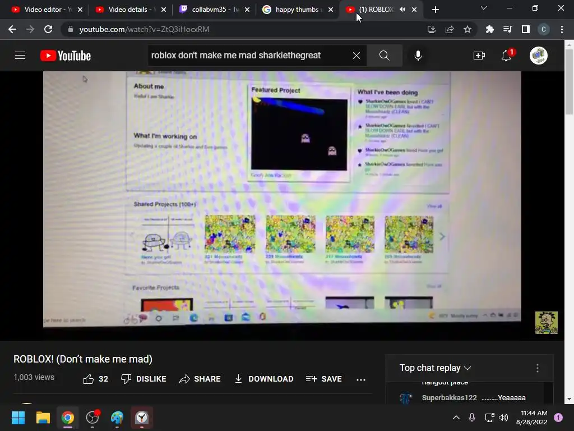Screen dimensions: 574x431
Task: Open the Paint taskbar icon
Action: pos(117,418)
